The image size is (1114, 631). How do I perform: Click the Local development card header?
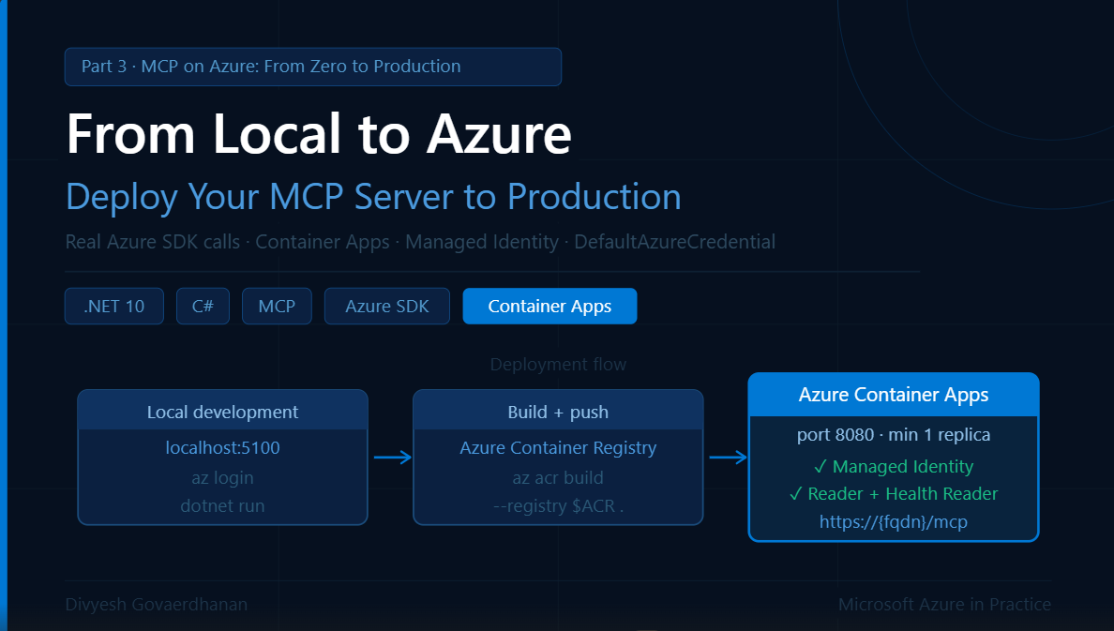click(222, 411)
